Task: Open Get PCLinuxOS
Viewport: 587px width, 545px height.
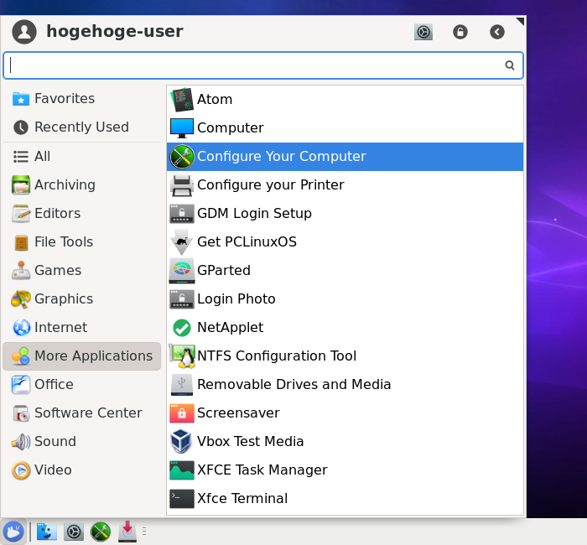Action: [x=345, y=242]
